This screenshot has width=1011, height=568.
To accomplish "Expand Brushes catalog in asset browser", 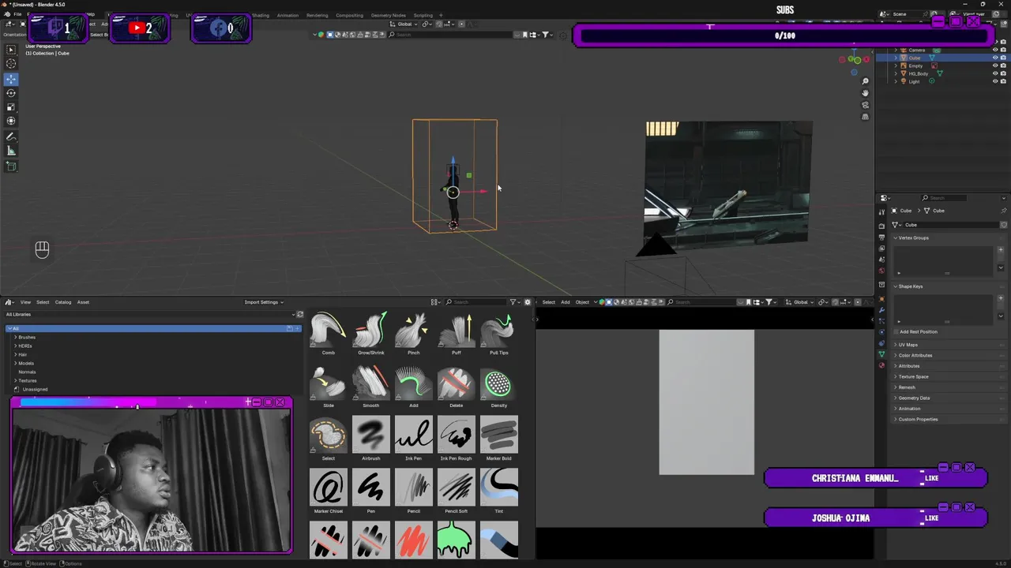I will click(x=15, y=337).
